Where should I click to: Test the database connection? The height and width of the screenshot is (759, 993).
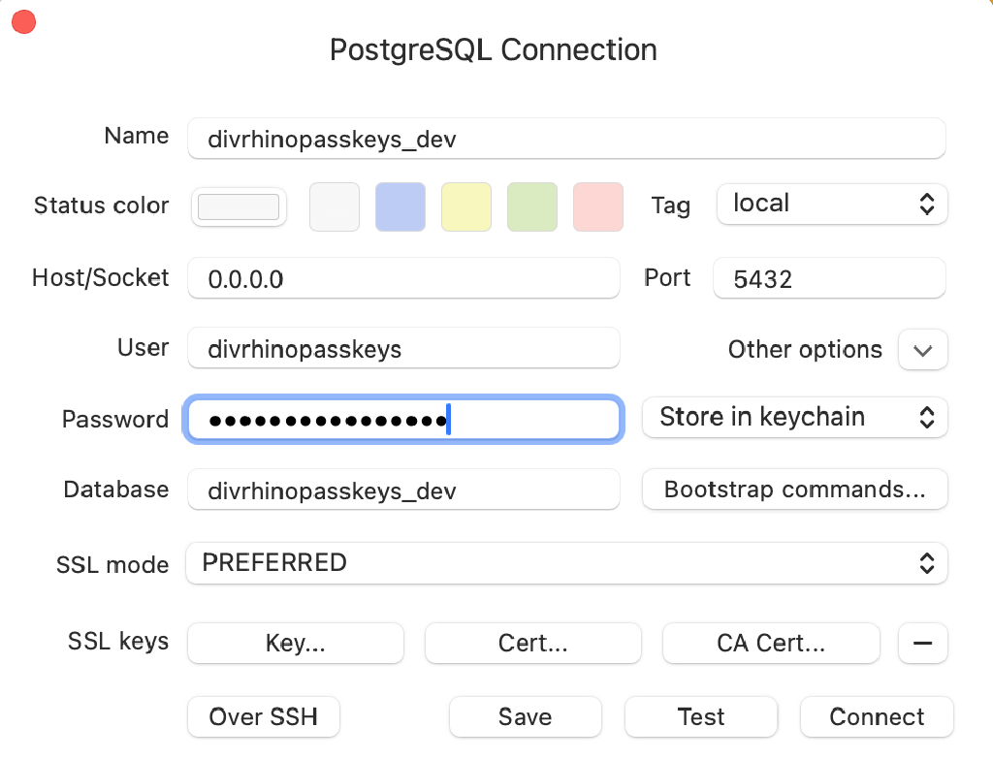(701, 716)
